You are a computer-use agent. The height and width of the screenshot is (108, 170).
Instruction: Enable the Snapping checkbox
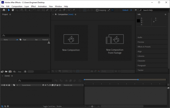97,10
